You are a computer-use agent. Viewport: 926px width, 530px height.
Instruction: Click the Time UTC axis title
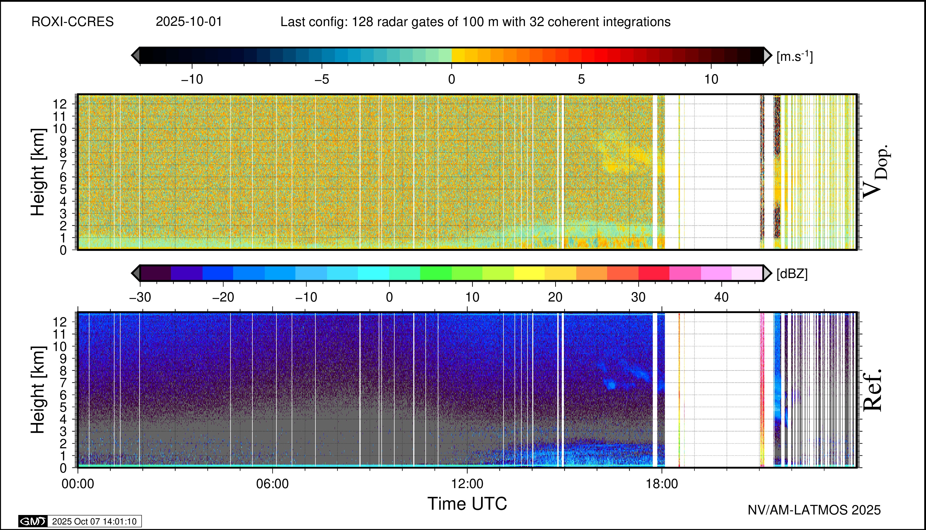[467, 504]
